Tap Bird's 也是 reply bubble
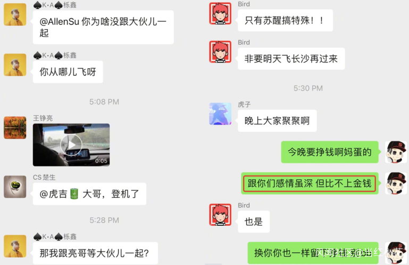Screen dimensions: 409x265 pyautogui.click(x=254, y=222)
